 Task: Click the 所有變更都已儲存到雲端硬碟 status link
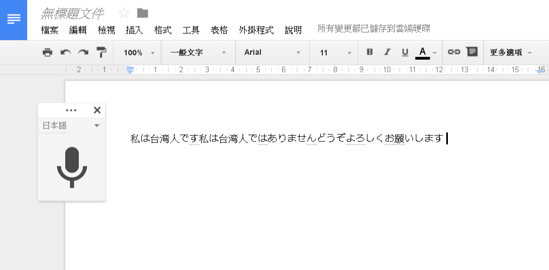click(373, 29)
